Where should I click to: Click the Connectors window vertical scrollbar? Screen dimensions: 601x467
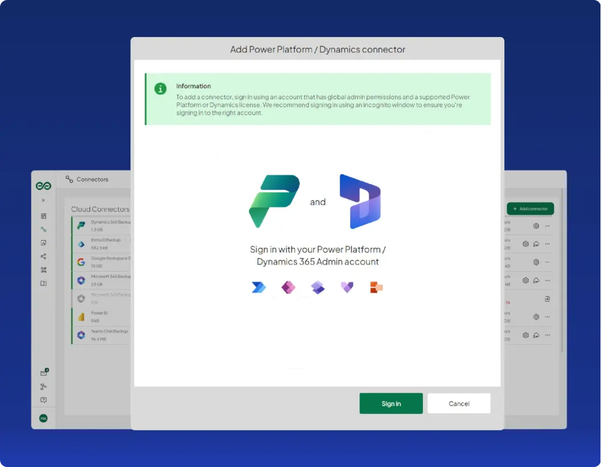562,270
